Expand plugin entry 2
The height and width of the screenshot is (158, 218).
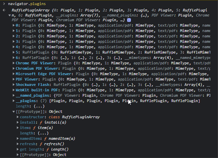tap(13, 36)
